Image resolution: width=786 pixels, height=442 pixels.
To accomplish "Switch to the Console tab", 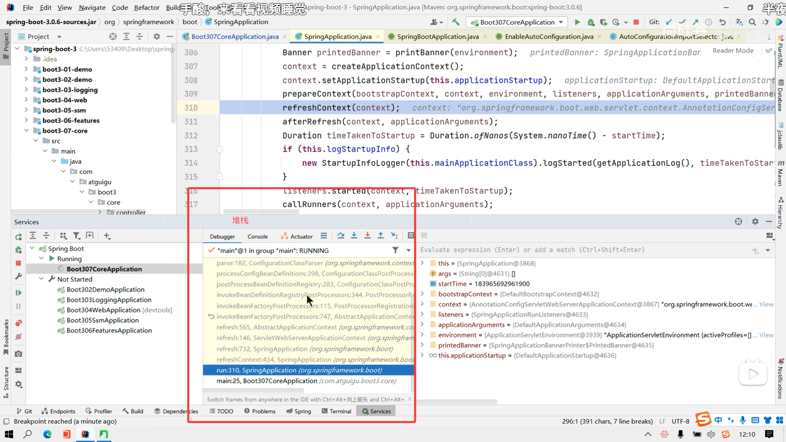I will (x=257, y=237).
